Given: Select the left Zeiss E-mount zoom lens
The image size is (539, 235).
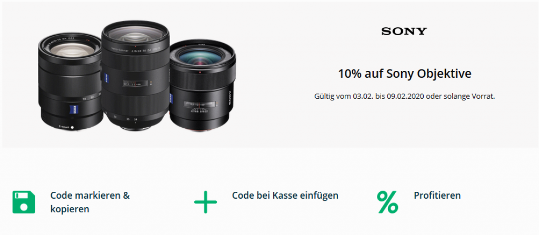Looking at the screenshot, I should pos(71,81).
